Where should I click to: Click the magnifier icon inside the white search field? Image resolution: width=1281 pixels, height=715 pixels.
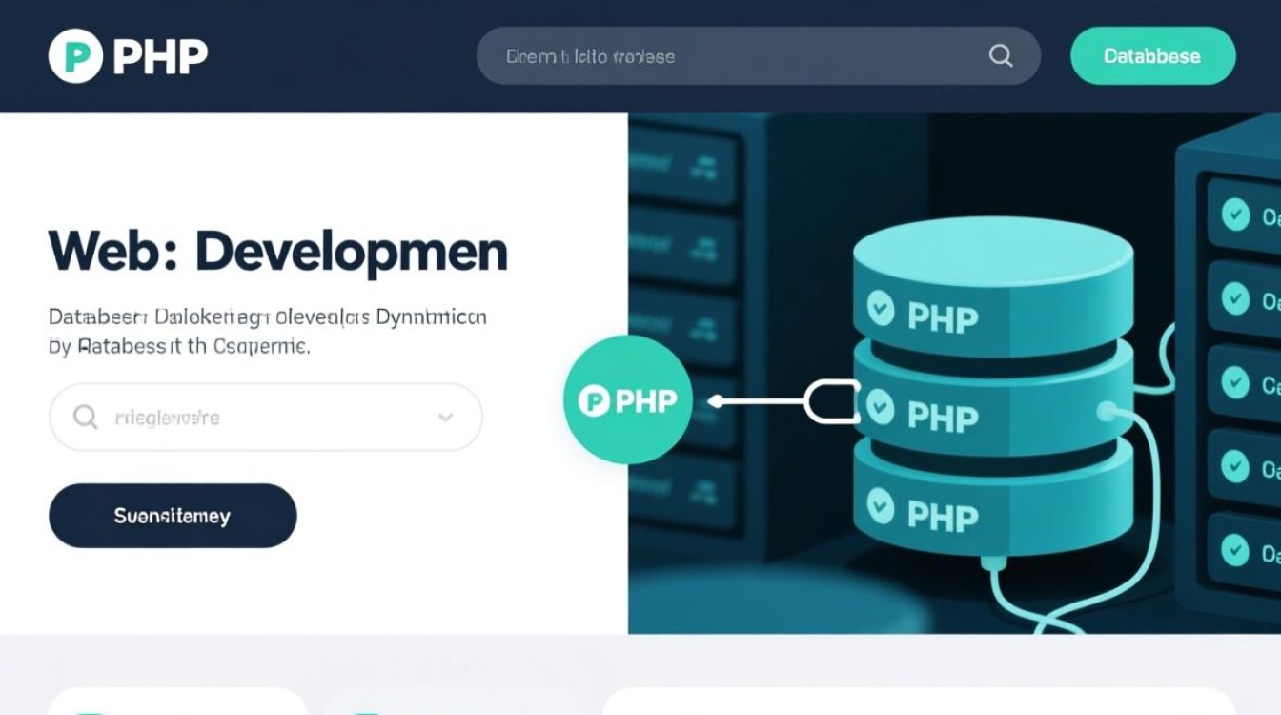86,417
